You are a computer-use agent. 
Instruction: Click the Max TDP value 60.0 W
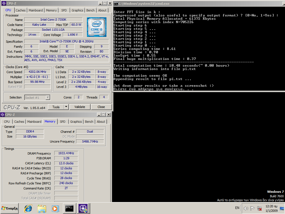76,25
